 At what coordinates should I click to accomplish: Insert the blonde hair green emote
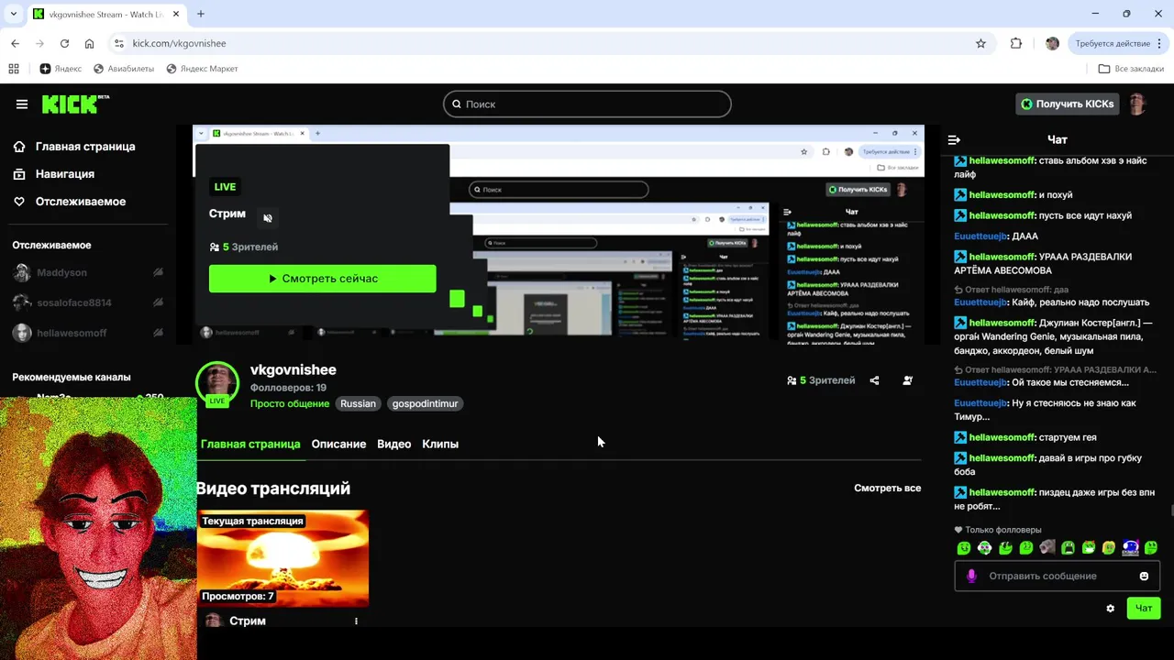coord(1109,548)
